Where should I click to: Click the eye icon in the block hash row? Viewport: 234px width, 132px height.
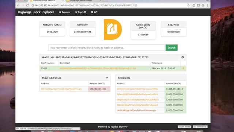tap(184, 68)
